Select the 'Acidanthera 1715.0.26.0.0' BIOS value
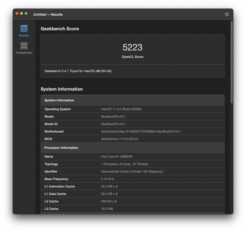The height and width of the screenshot is (231, 246). point(119,139)
